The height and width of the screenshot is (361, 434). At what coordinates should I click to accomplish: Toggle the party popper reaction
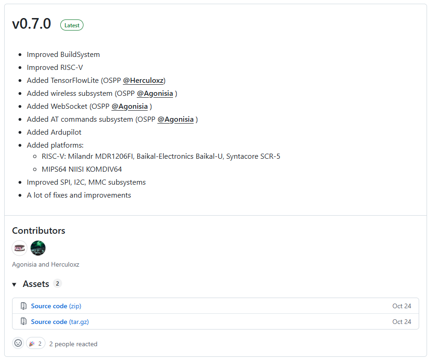tap(35, 343)
